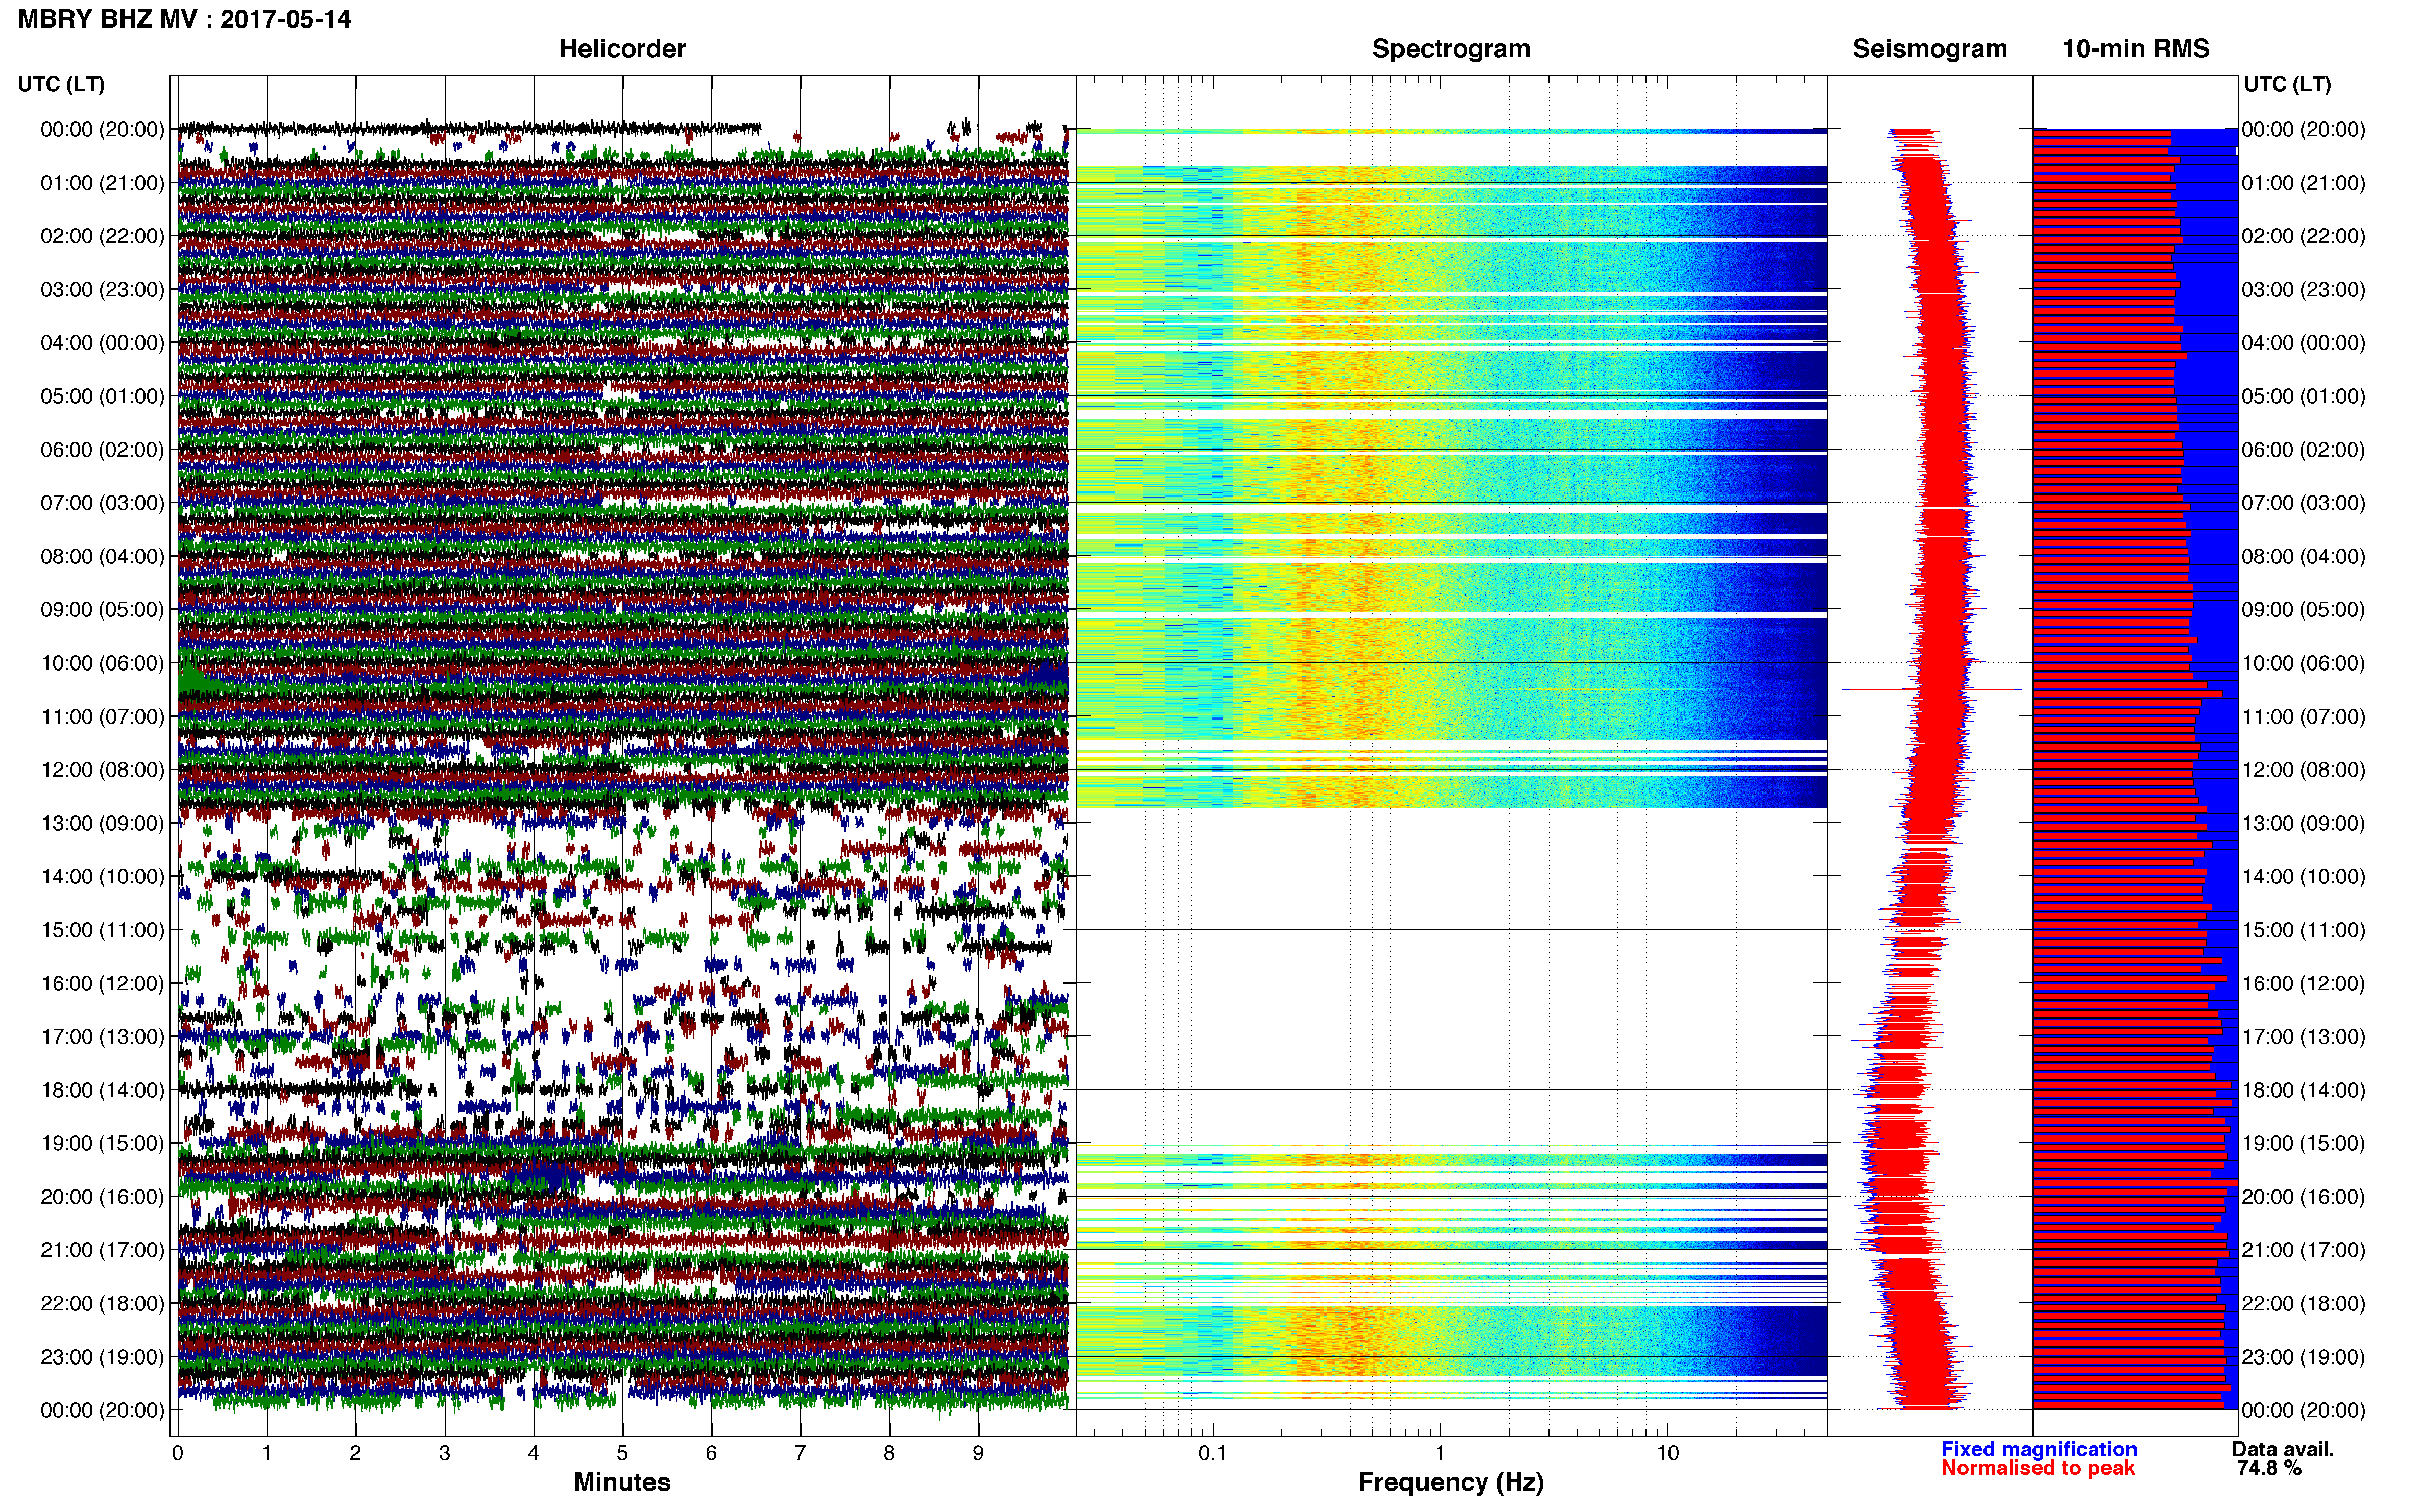
Task: Click the left '05:00 (01:00)' time label
Action: pyautogui.click(x=102, y=396)
